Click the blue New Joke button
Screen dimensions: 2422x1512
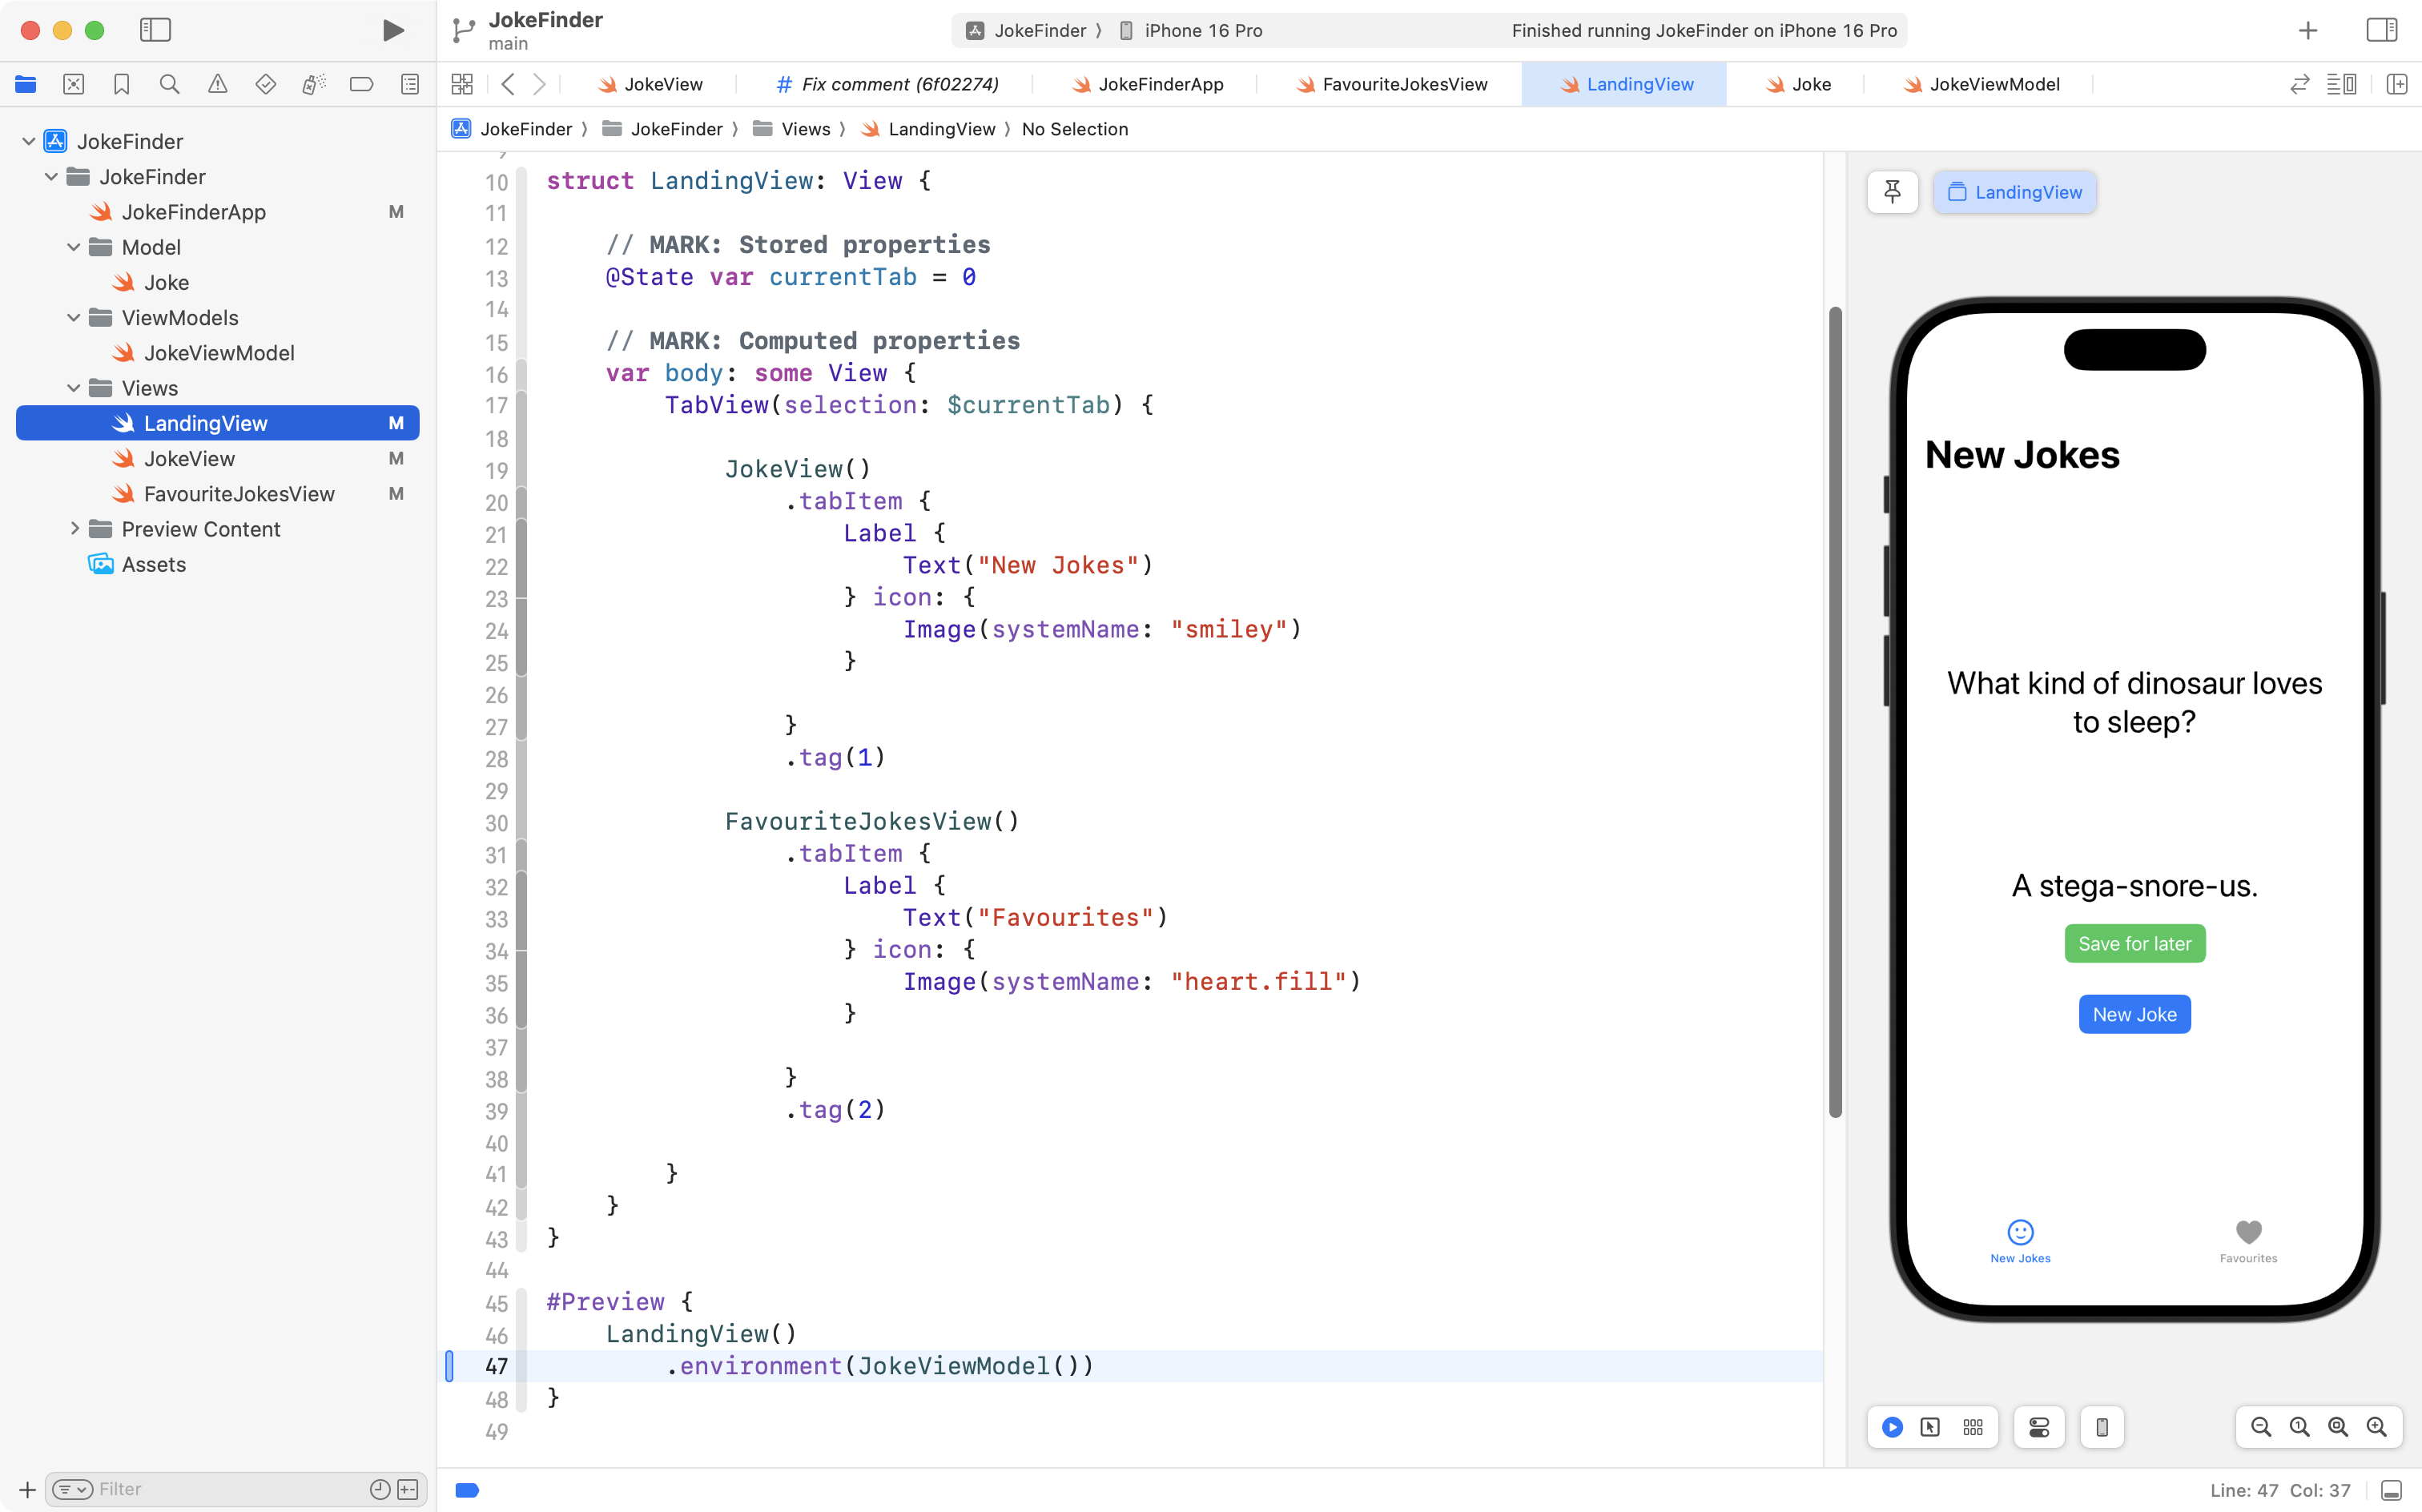coord(2134,1014)
